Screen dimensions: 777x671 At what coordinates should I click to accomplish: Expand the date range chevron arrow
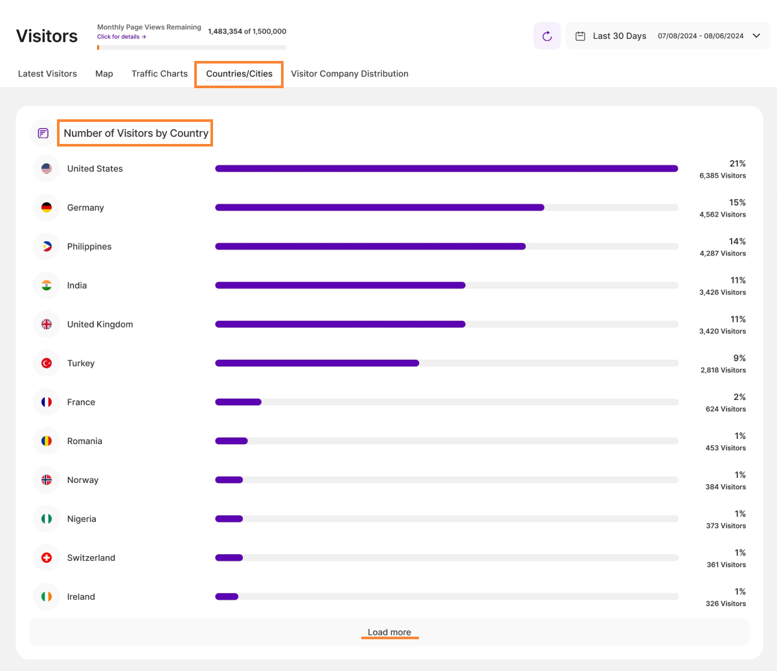756,36
